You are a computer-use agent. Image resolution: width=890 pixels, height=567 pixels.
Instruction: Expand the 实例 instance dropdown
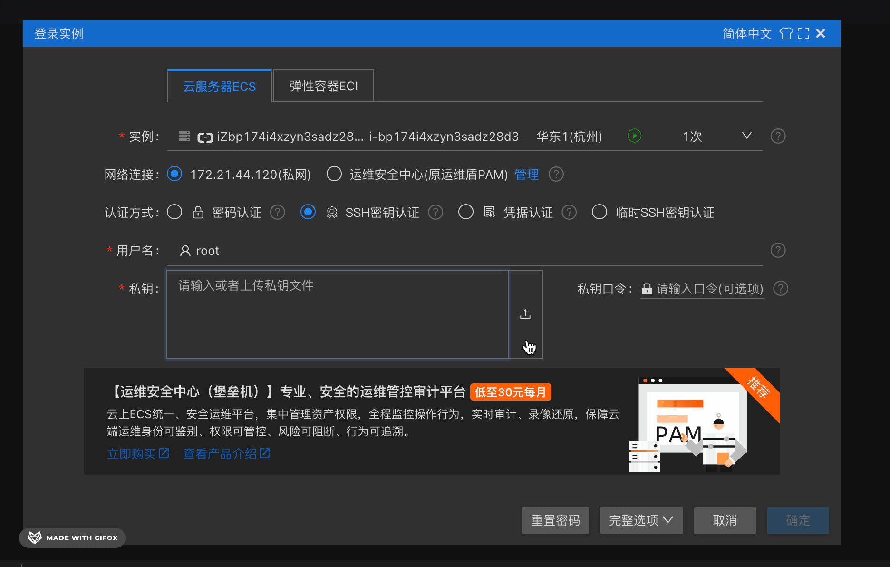coord(746,136)
